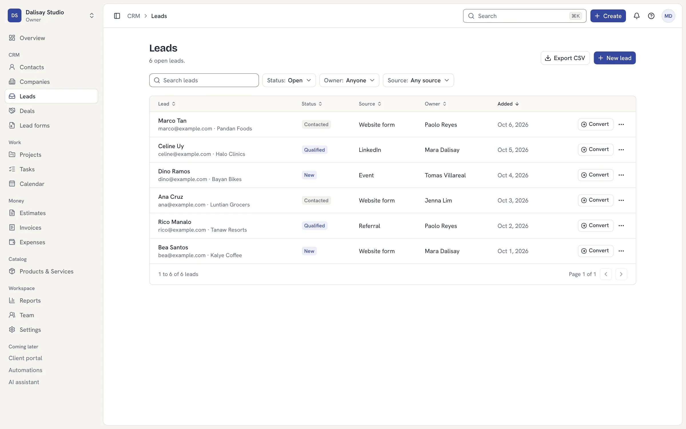The width and height of the screenshot is (686, 429).
Task: Click the New lead button
Action: 615,58
